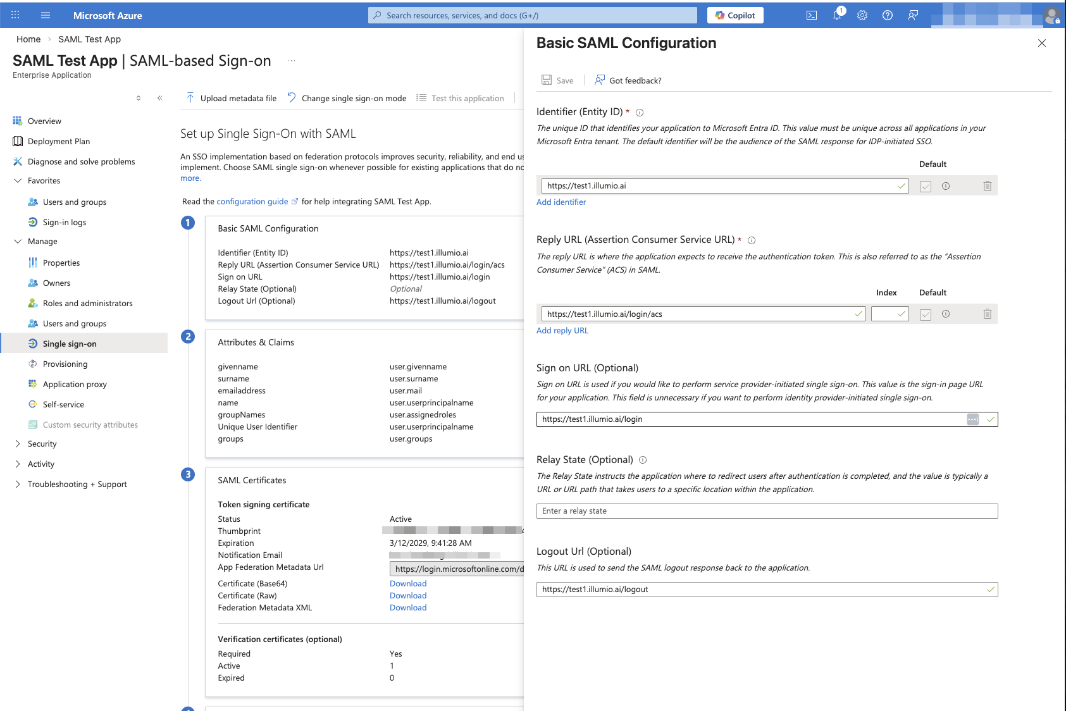Focus the reply URL Index field
Viewport: 1066px width, 711px height.
click(x=890, y=314)
